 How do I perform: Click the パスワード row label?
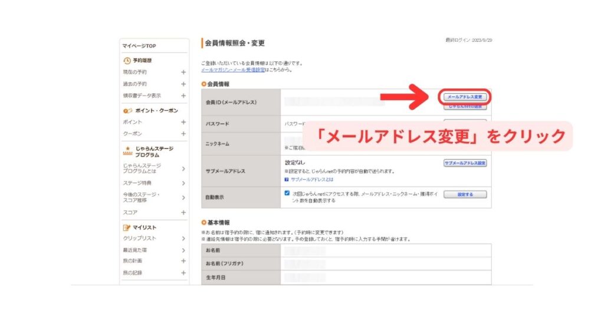tap(218, 124)
